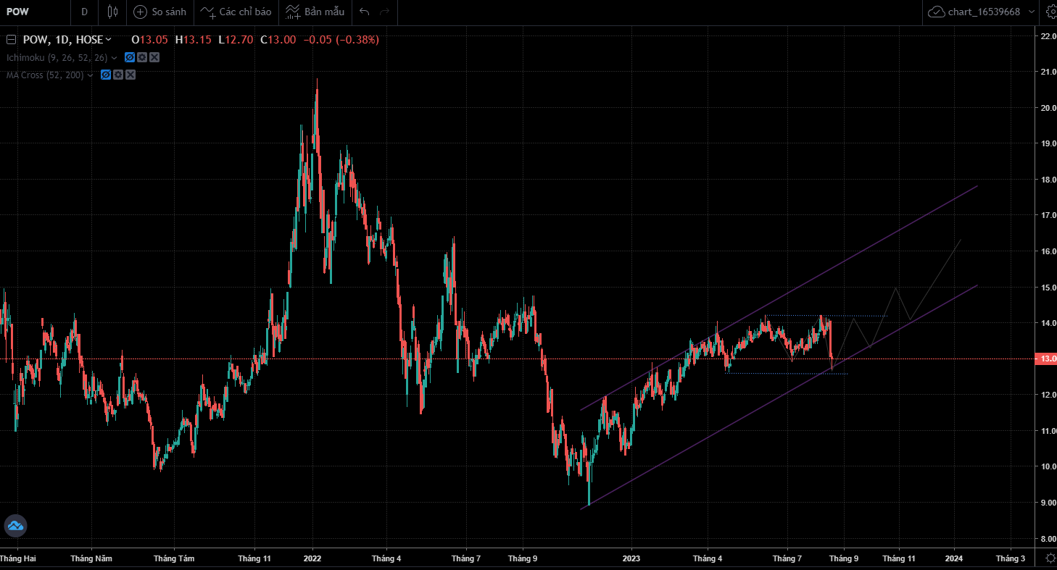Open axis settings gear at bottom right corner

click(x=1050, y=558)
